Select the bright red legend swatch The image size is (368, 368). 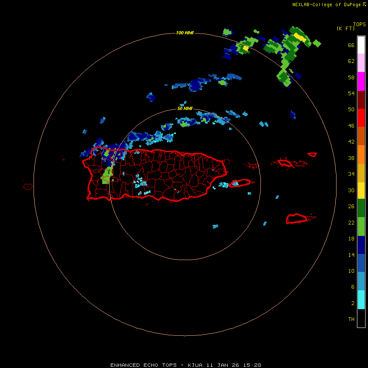tap(361, 118)
